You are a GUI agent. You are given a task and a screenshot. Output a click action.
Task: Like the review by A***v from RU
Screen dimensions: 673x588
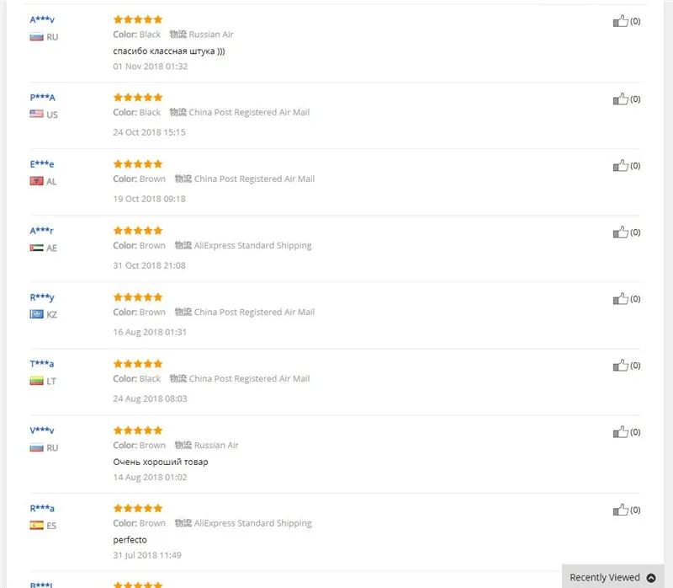click(620, 20)
